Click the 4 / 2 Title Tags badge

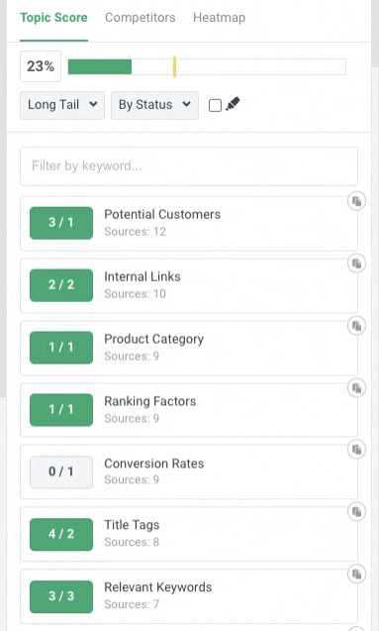point(61,534)
